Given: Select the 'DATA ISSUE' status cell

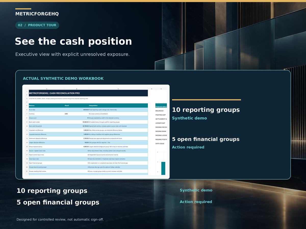Looking at the screenshot, I should coord(161,144).
